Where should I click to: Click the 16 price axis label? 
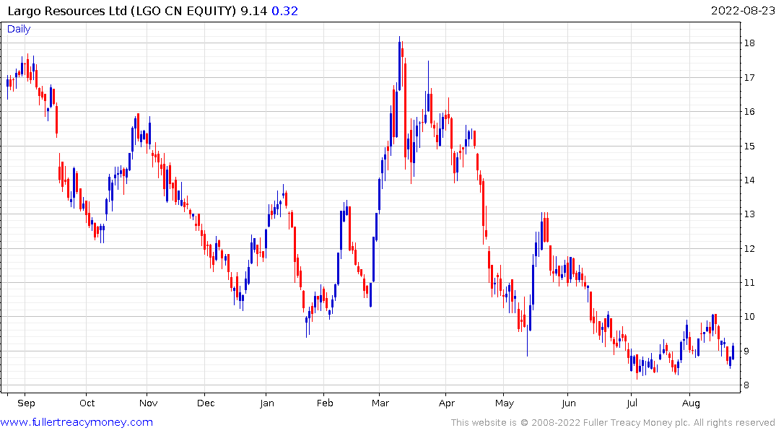[x=749, y=112]
